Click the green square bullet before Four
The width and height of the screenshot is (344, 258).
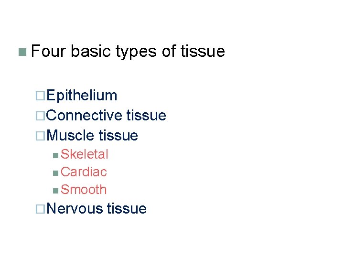[x=22, y=52]
